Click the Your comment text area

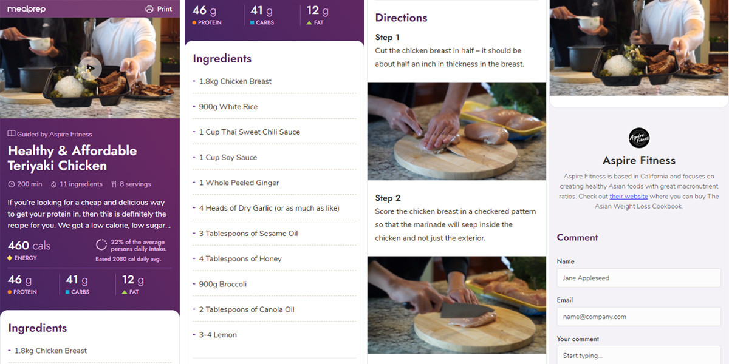pos(639,355)
